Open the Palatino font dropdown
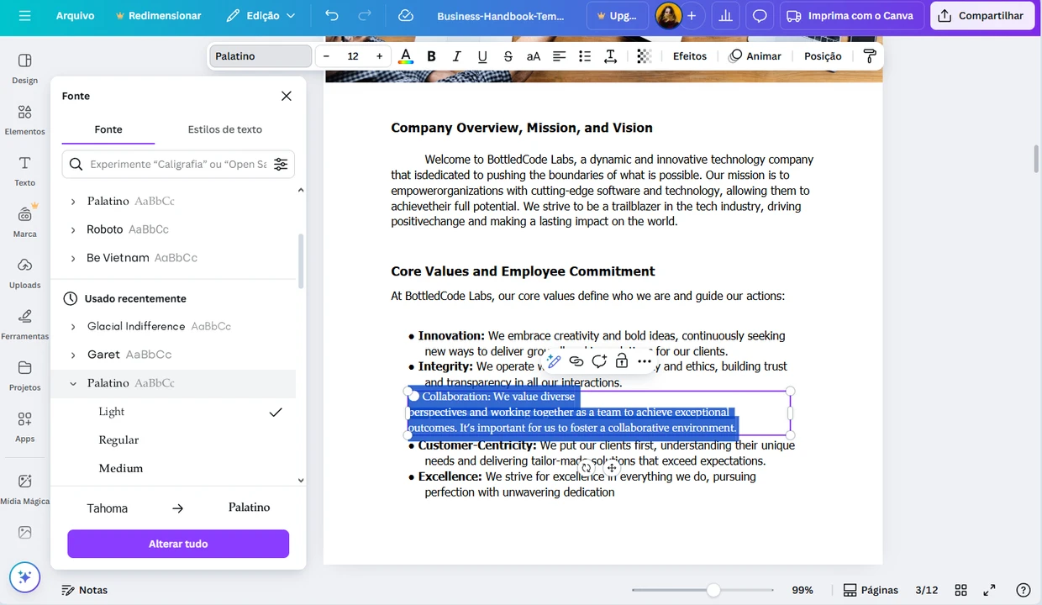 [260, 56]
